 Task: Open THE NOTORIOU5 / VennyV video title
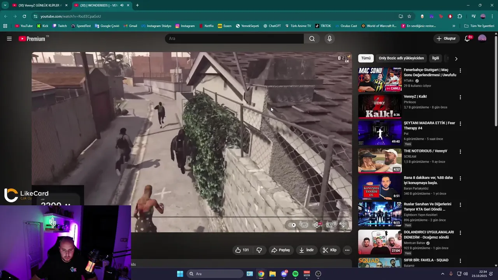coord(425,151)
